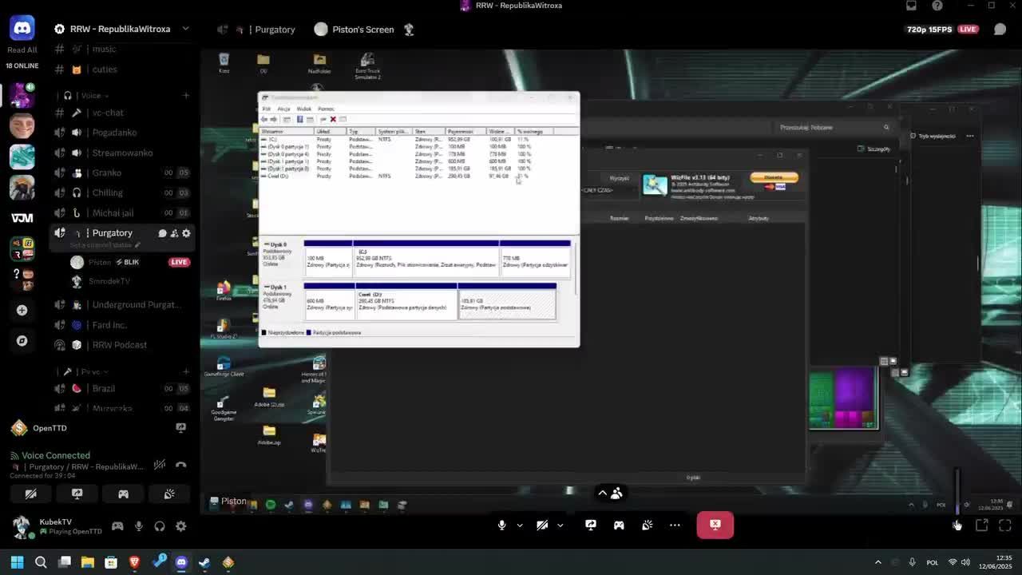Viewport: 1022px width, 575px height.
Task: Mute microphone in the user panel
Action: (x=138, y=526)
